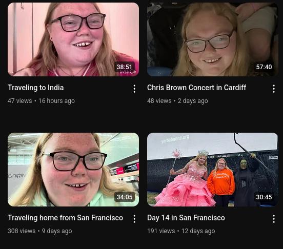This screenshot has width=283, height=249.
Task: Open three-dot menu for Day 14 in San Francisco
Action: click(x=274, y=219)
